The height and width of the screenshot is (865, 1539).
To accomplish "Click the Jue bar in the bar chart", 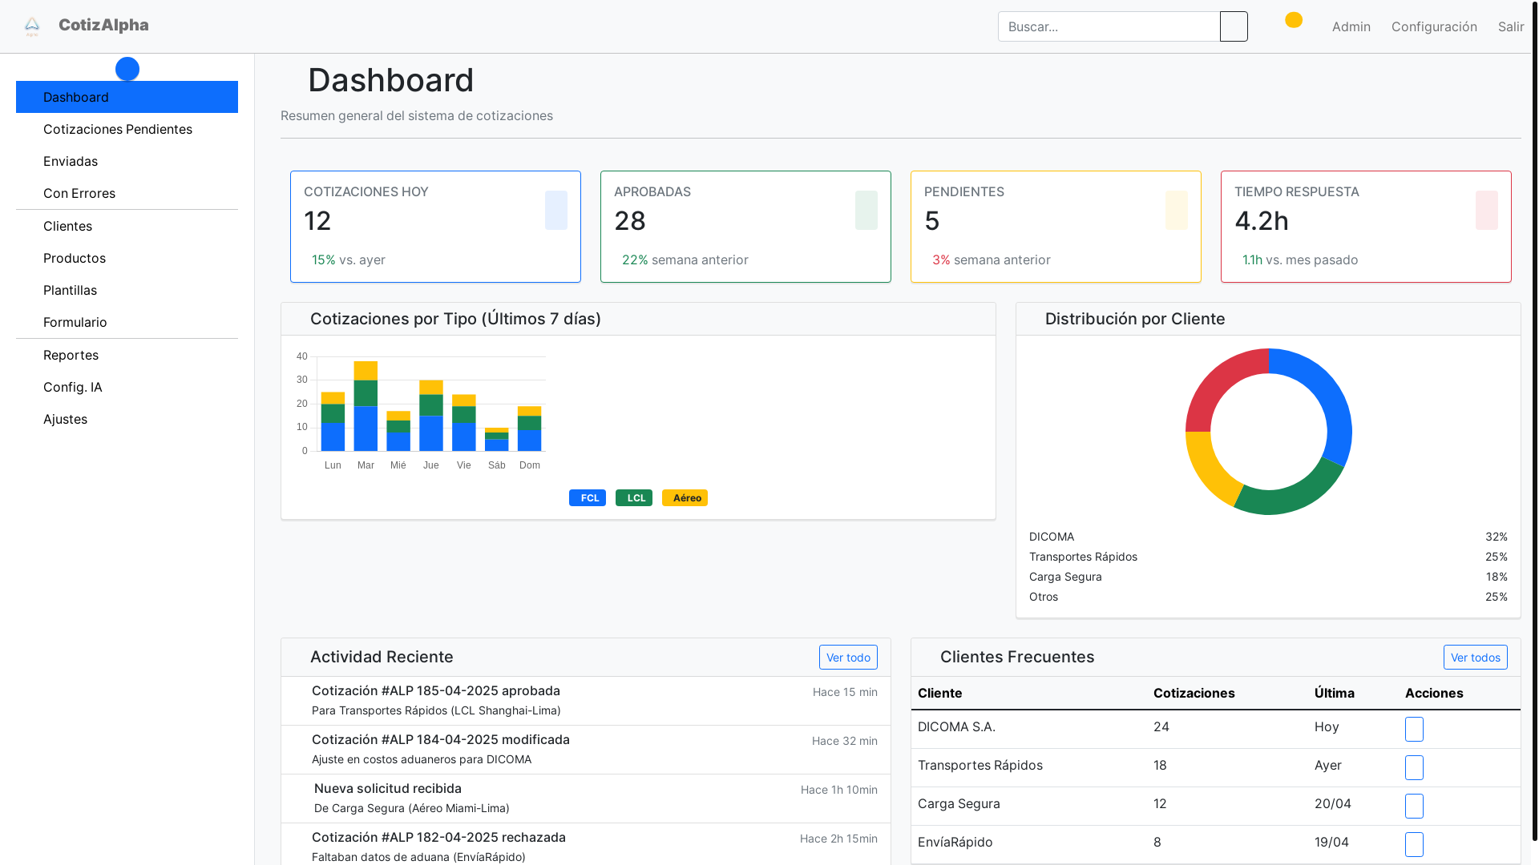I will [431, 416].
